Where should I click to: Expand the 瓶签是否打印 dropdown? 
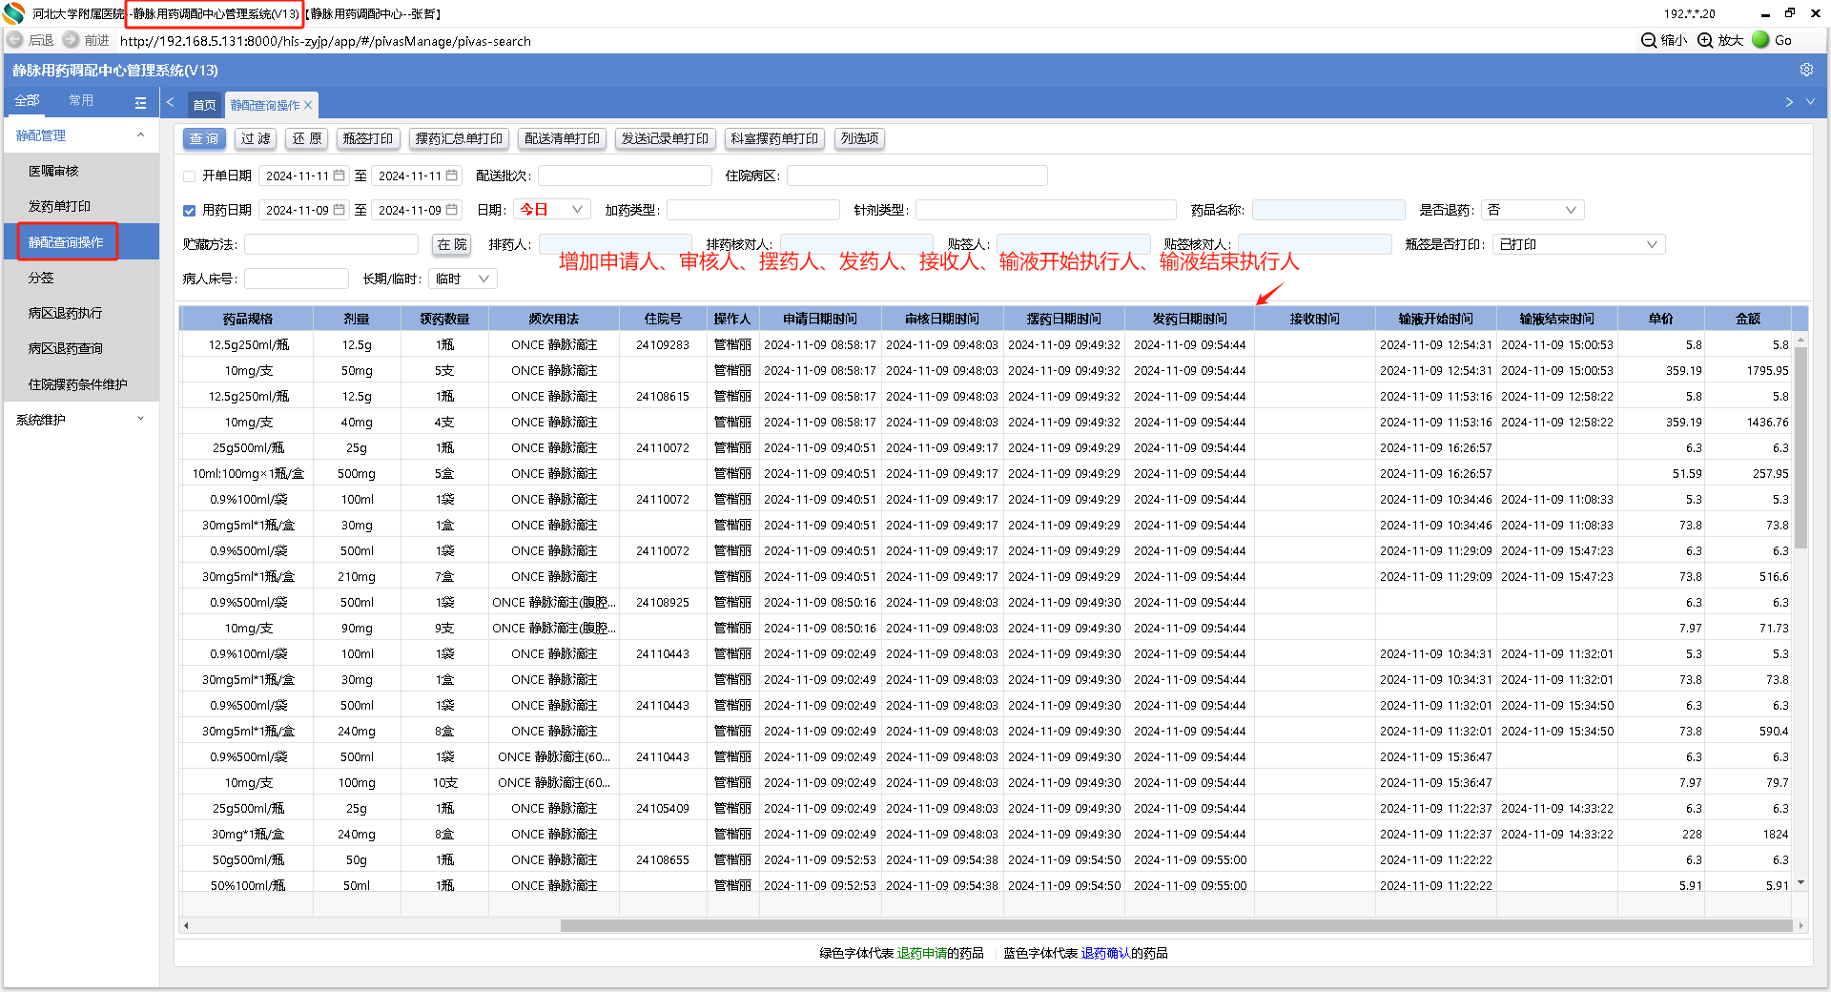(1578, 244)
